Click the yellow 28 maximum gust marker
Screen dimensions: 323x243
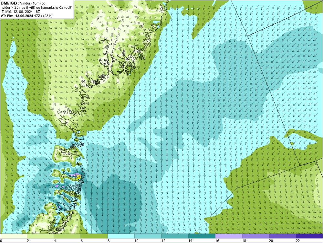(x=78, y=176)
